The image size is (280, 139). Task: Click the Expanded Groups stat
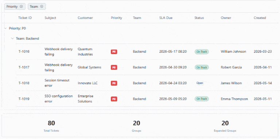pos(225,126)
